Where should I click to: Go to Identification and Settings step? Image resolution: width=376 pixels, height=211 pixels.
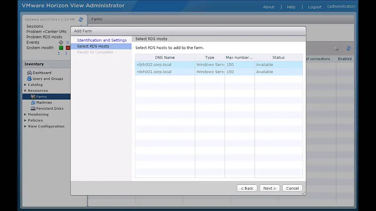(x=102, y=40)
